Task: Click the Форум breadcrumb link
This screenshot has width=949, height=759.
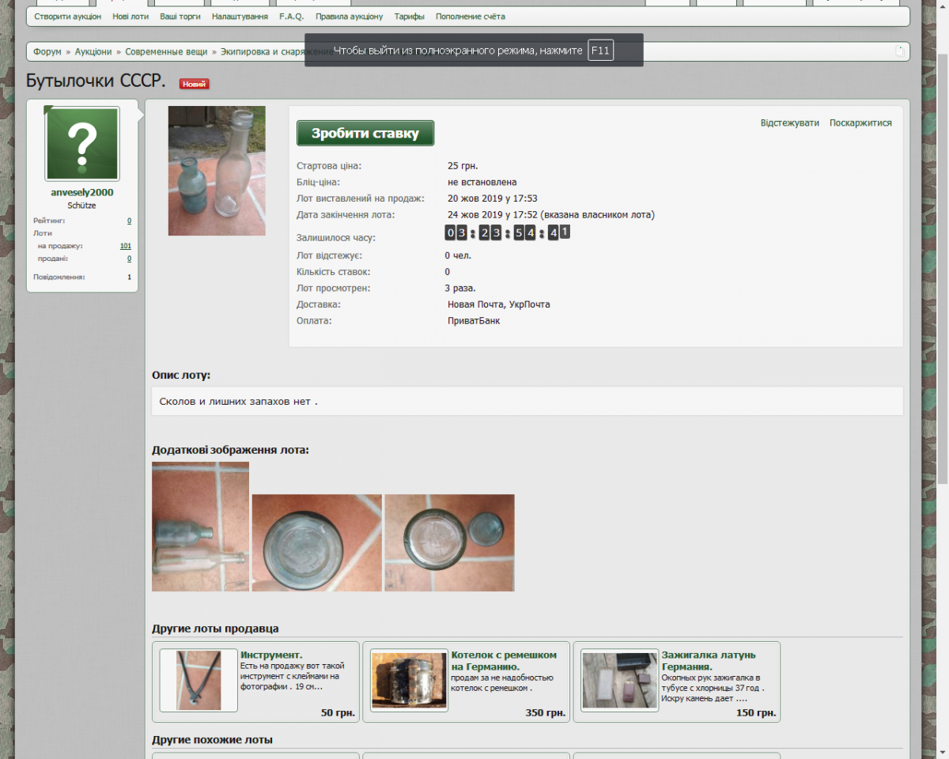Action: click(47, 52)
